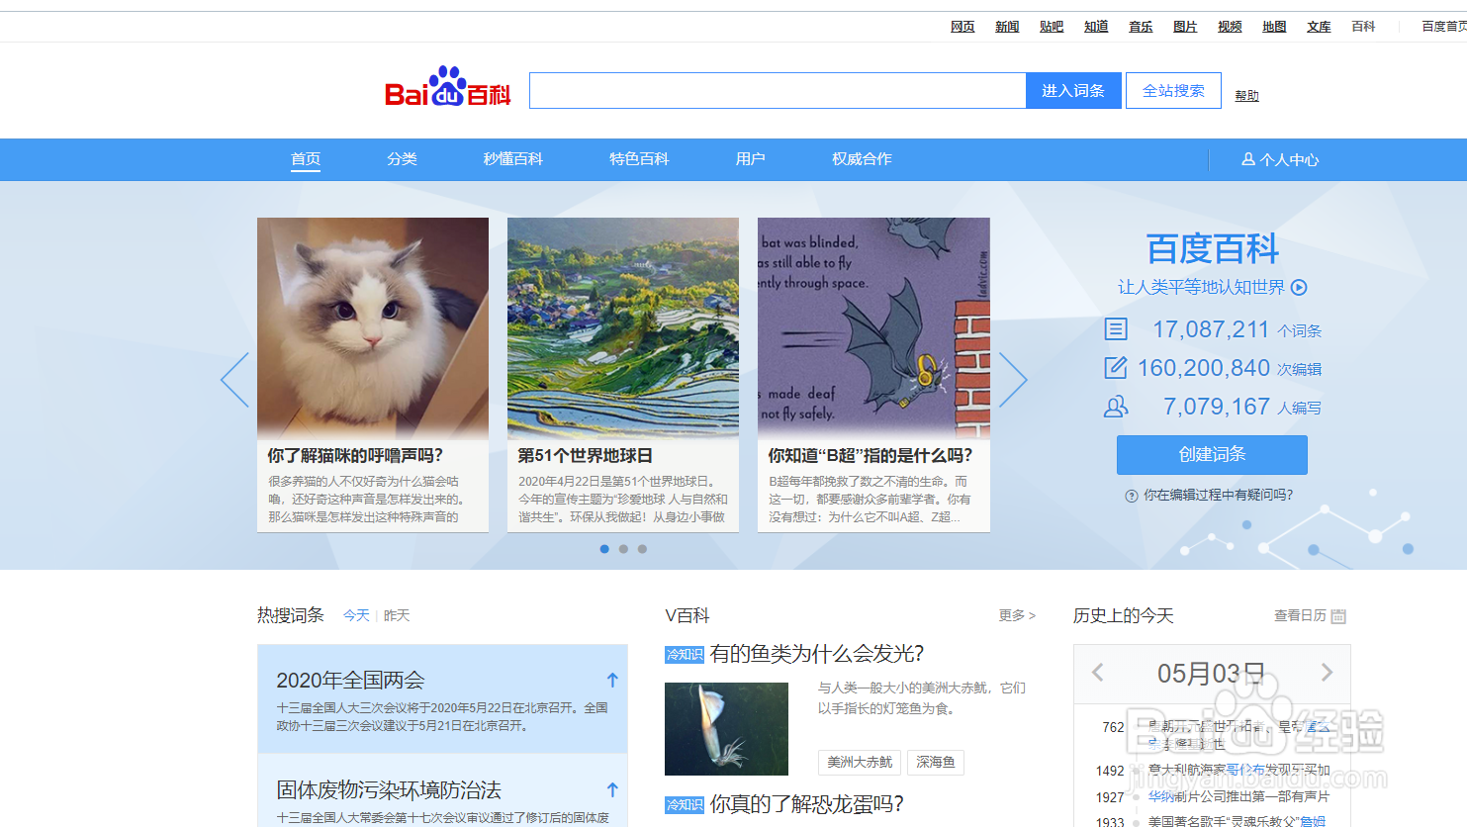Open the 贴吧 top link

(x=1052, y=27)
